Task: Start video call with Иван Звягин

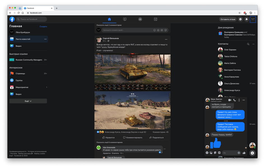Action: coord(230,100)
